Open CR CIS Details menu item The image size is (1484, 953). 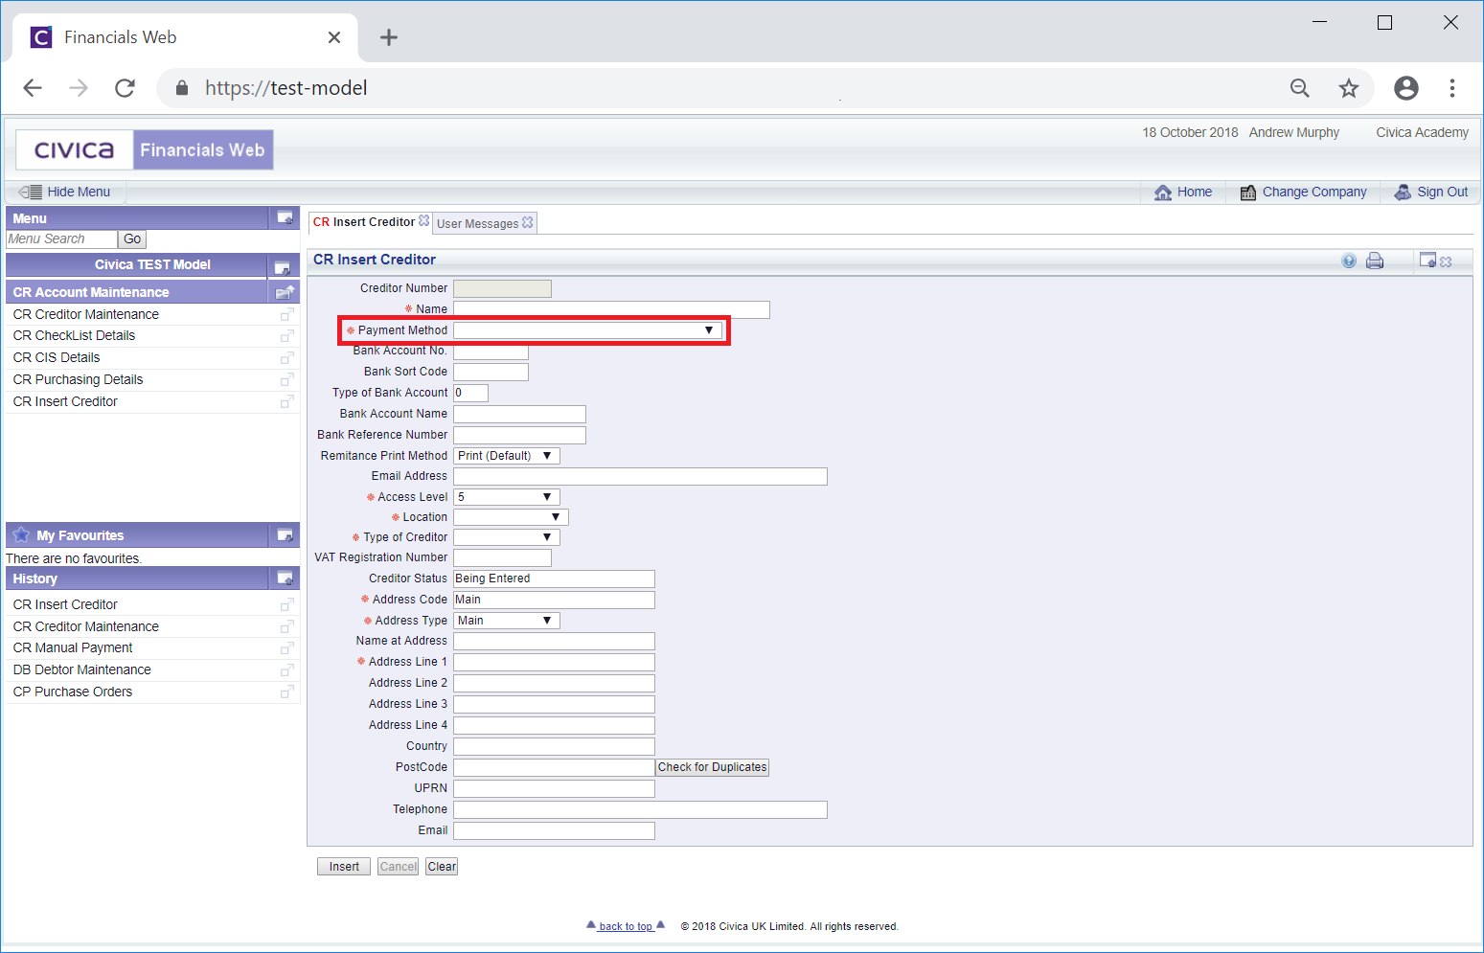(x=57, y=357)
